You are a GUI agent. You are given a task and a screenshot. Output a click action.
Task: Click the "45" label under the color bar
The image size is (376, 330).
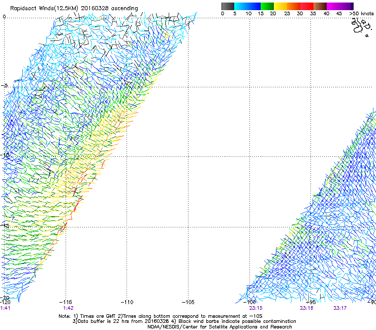(x=339, y=13)
